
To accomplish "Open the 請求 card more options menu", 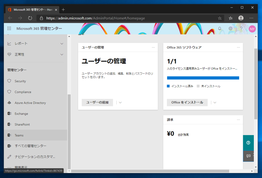I will pyautogui.click(x=238, y=120).
